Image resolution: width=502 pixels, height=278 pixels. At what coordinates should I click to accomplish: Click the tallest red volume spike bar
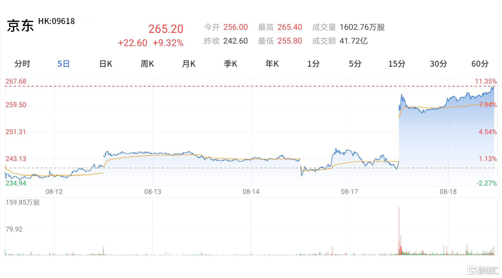[x=399, y=229]
